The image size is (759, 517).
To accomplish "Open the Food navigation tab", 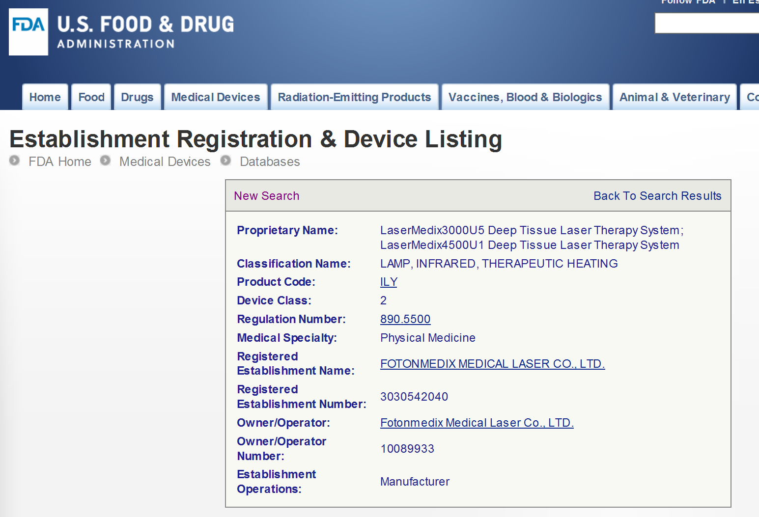I will pos(91,97).
